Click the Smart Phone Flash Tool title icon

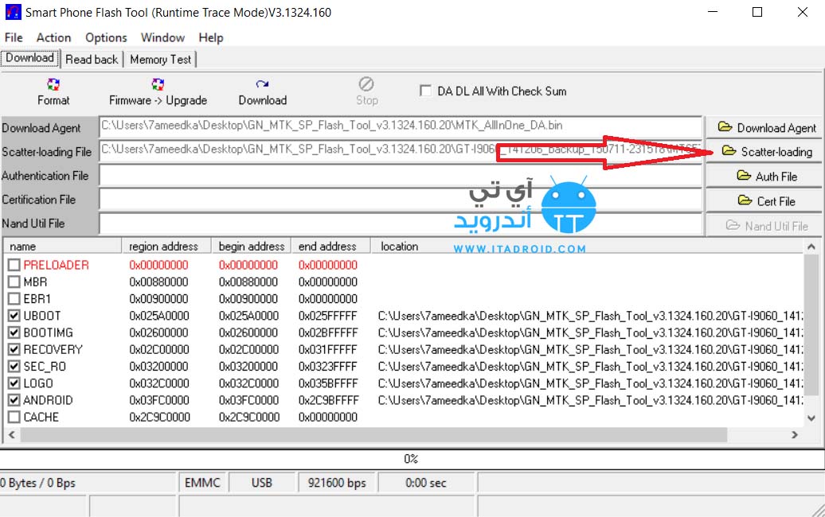coord(14,12)
